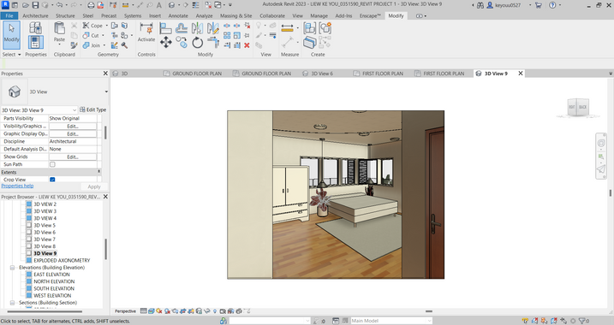Select the Move tool icon
The height and width of the screenshot is (325, 614).
point(165,42)
